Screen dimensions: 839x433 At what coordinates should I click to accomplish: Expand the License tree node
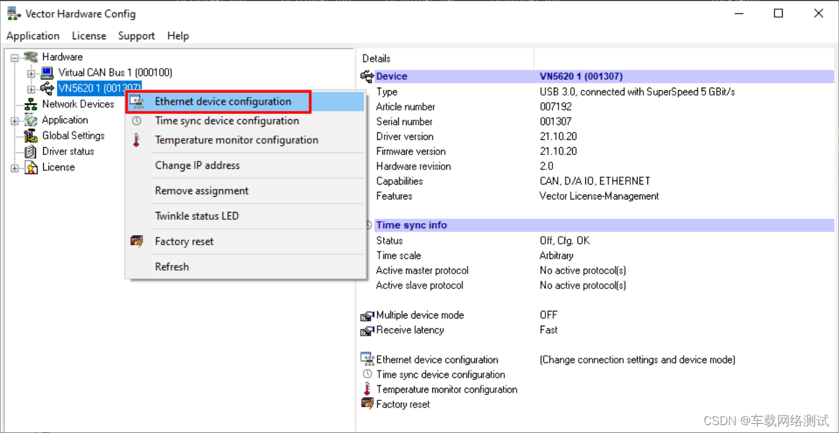[x=15, y=169]
